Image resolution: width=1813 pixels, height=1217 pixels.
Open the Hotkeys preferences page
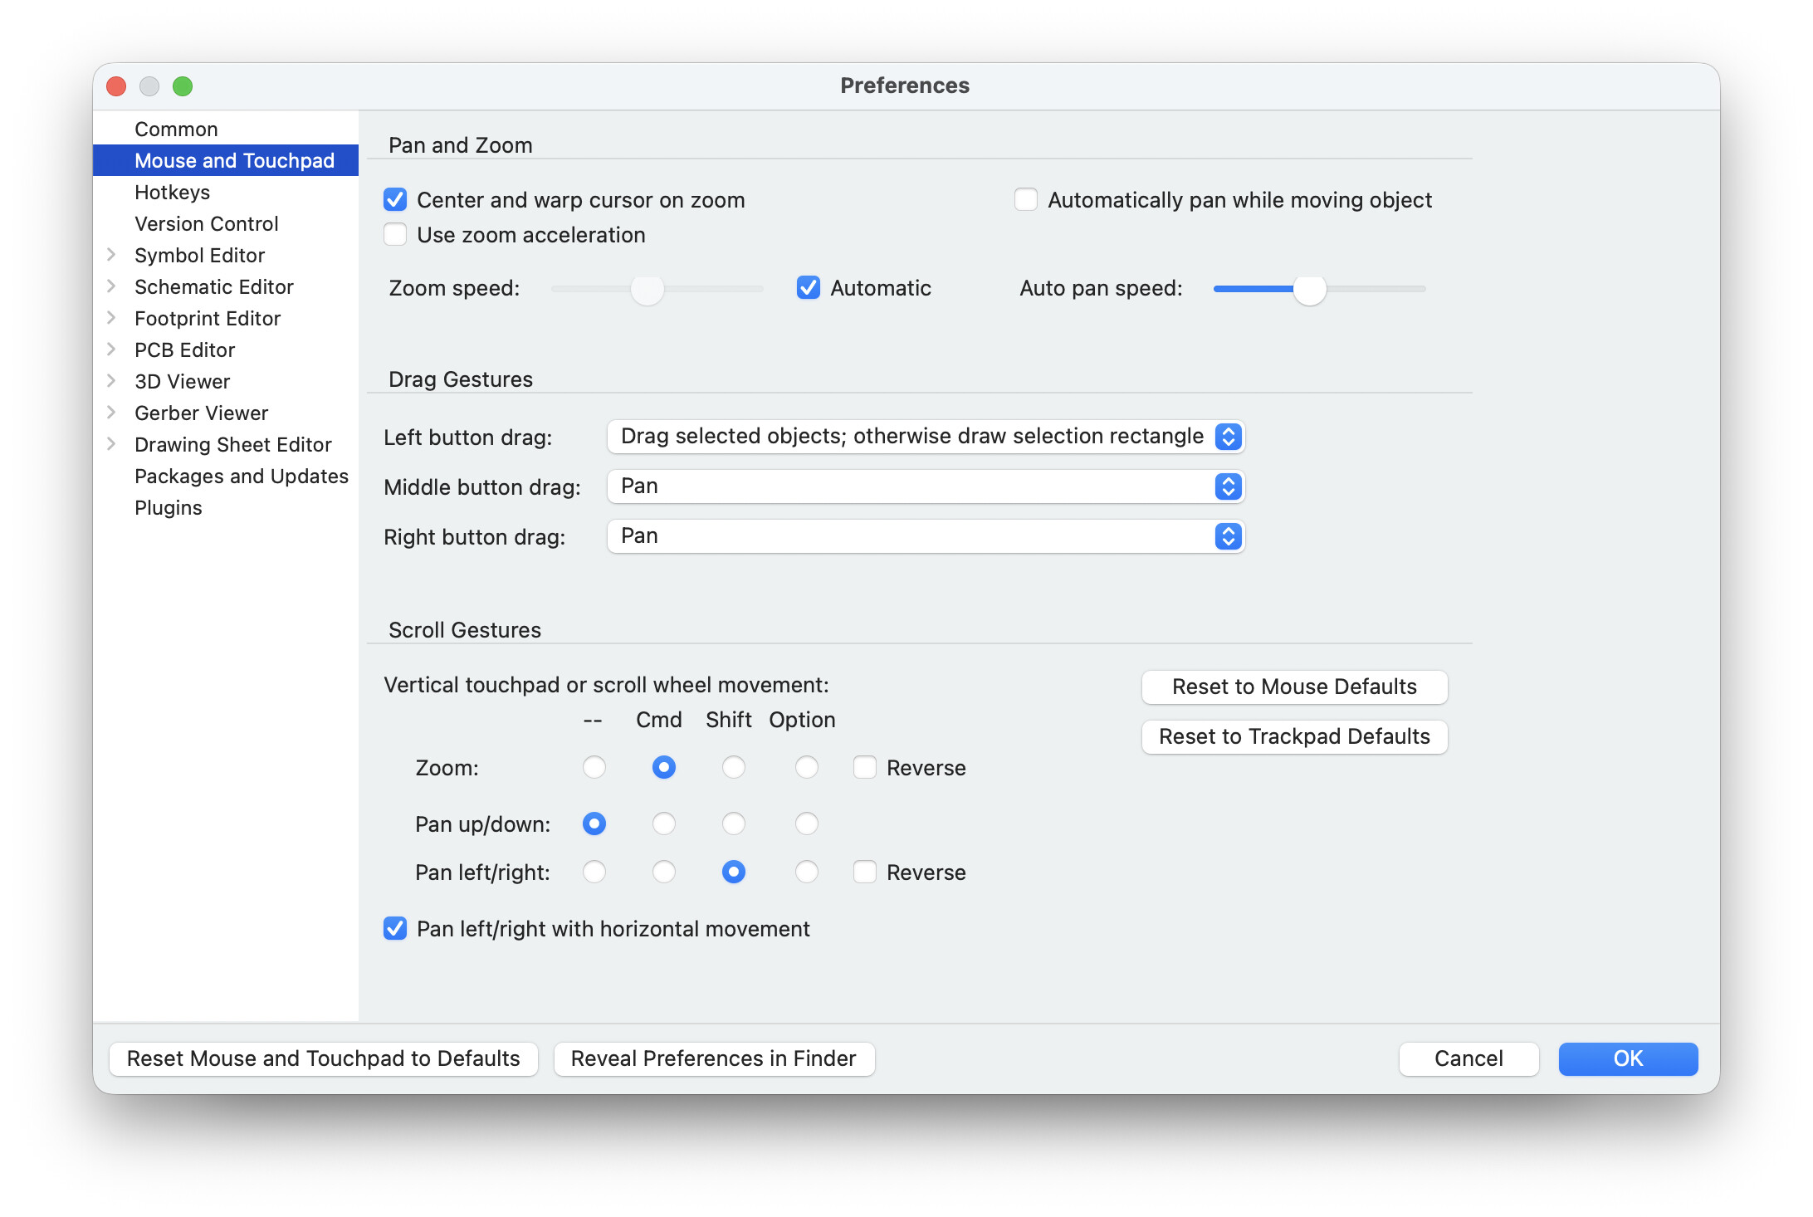click(172, 192)
